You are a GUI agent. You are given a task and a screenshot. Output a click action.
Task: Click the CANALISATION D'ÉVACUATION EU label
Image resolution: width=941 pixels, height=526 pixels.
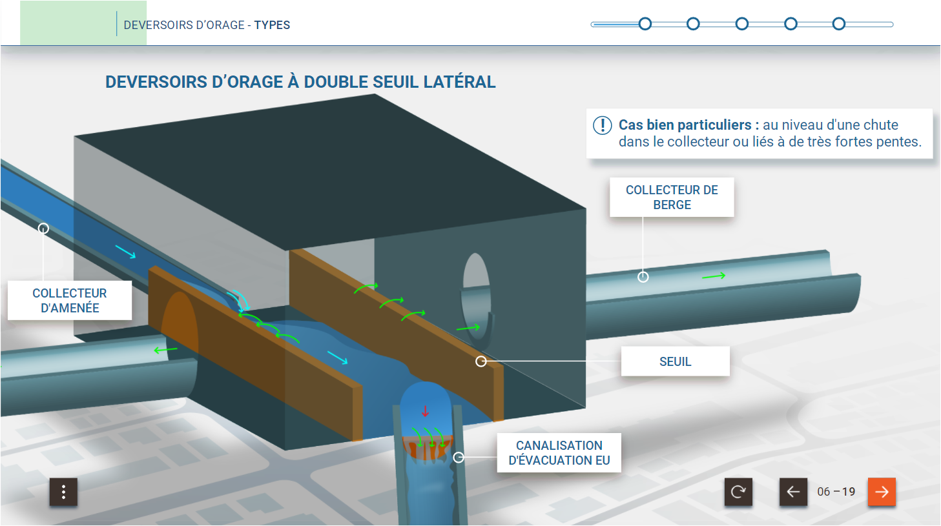pyautogui.click(x=559, y=453)
